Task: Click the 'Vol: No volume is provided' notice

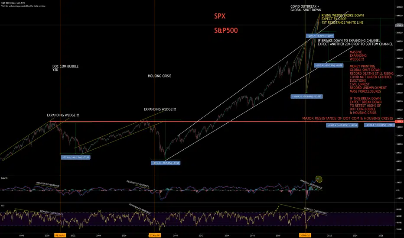Action: click(x=23, y=6)
